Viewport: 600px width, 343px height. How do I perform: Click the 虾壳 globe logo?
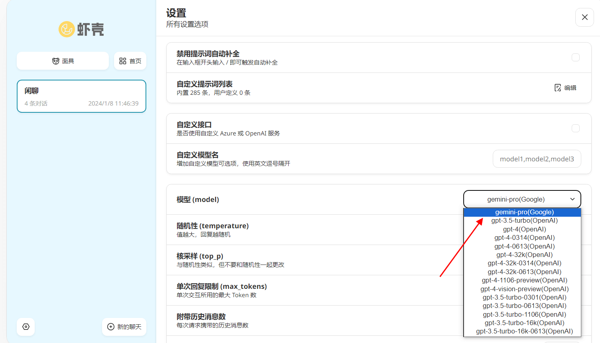click(x=67, y=29)
